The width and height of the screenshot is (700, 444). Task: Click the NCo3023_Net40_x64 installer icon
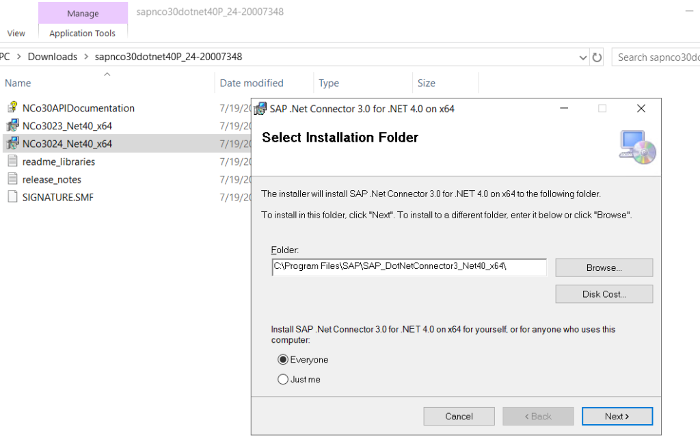tap(12, 125)
